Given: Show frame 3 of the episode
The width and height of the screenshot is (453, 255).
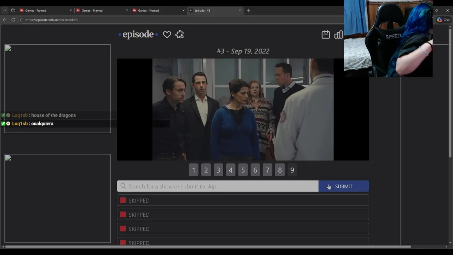Looking at the screenshot, I should pyautogui.click(x=218, y=170).
